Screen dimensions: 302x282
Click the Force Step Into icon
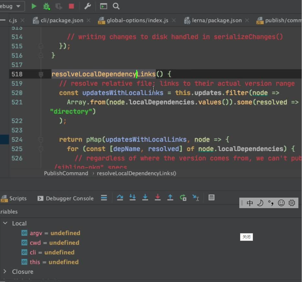[x=145, y=198]
